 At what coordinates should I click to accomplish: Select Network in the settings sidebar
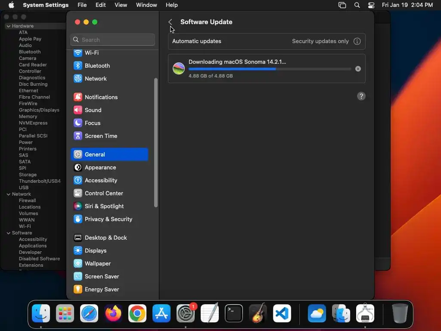109,78
